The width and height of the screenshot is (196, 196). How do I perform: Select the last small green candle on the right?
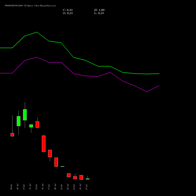(87, 179)
